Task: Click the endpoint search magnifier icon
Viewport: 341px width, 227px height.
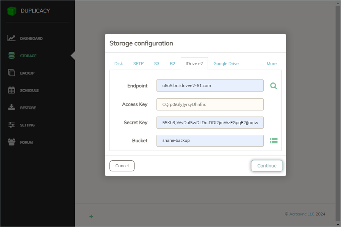Action: 274,86
